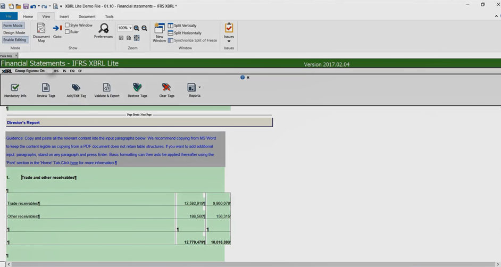The height and width of the screenshot is (267, 501).
Task: Expand the Reports dropdown arrow
Action: point(199,87)
